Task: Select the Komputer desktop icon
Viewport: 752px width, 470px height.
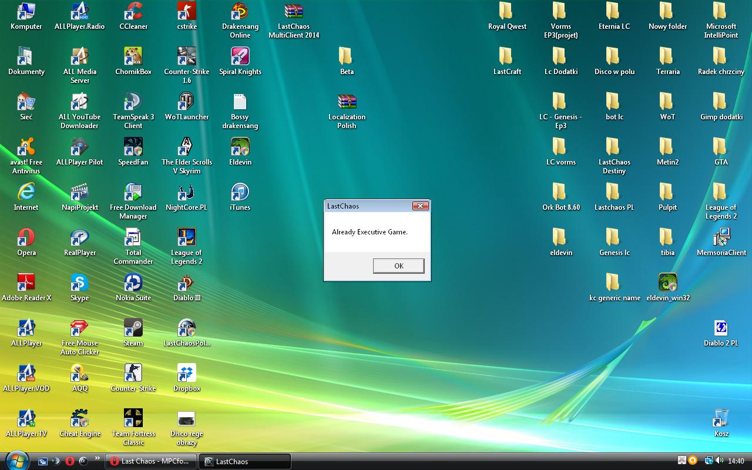Action: click(26, 16)
